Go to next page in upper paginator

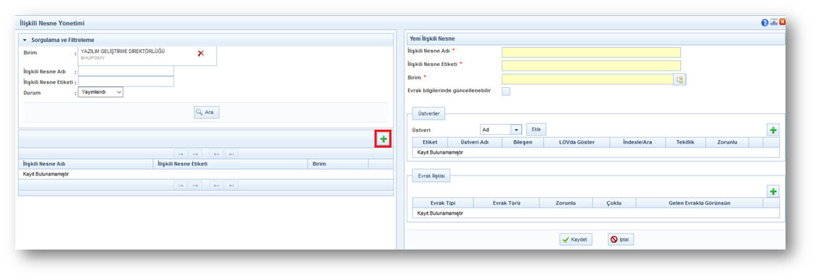click(x=216, y=154)
